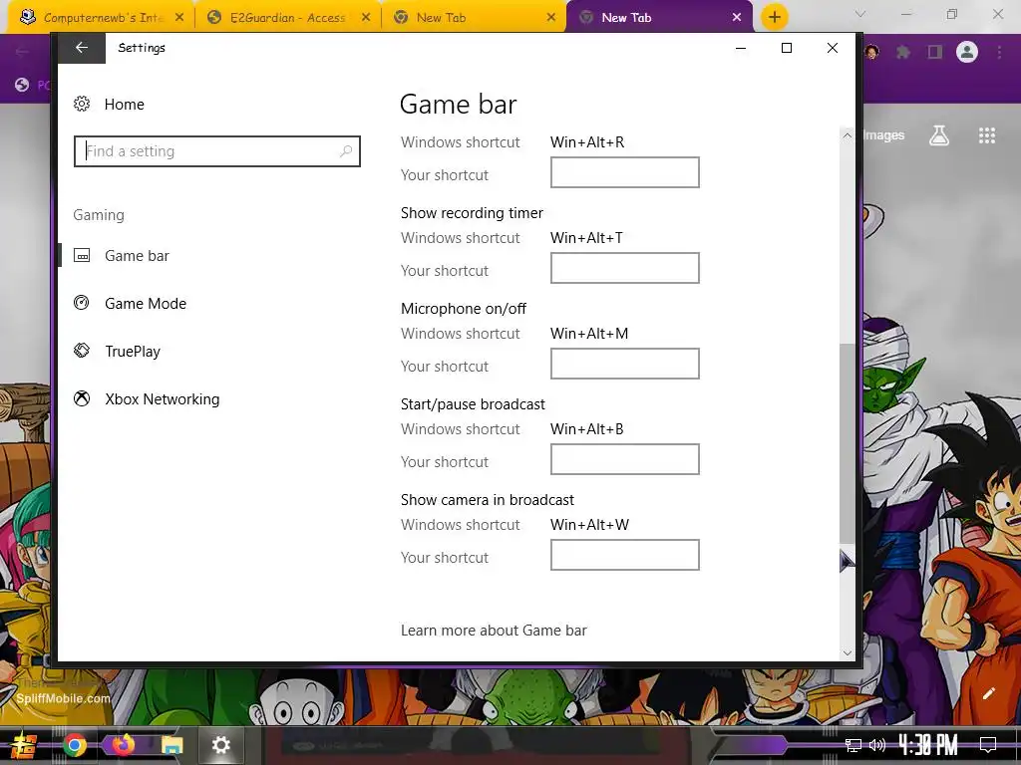Click the taskbar clock 4:38 PM

(x=928, y=745)
